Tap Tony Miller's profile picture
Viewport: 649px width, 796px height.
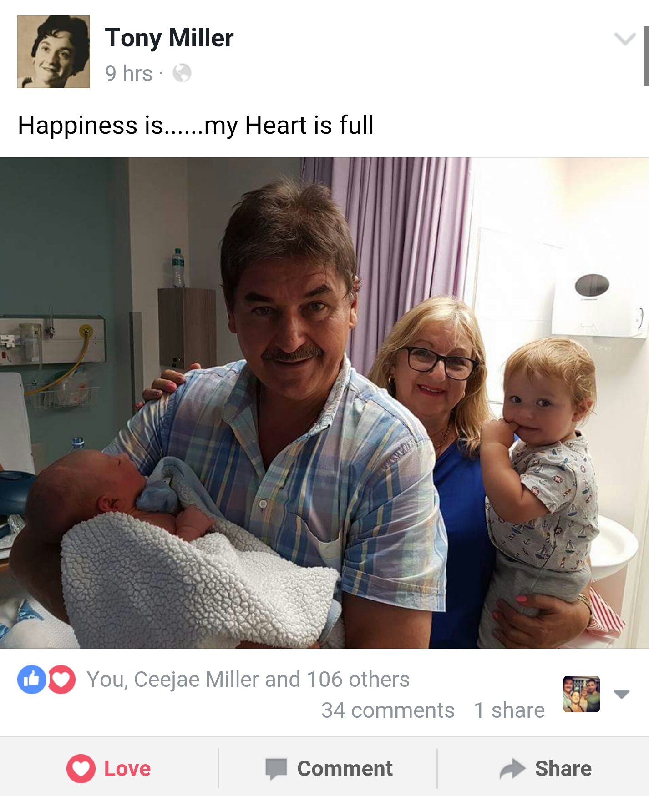pos(54,52)
